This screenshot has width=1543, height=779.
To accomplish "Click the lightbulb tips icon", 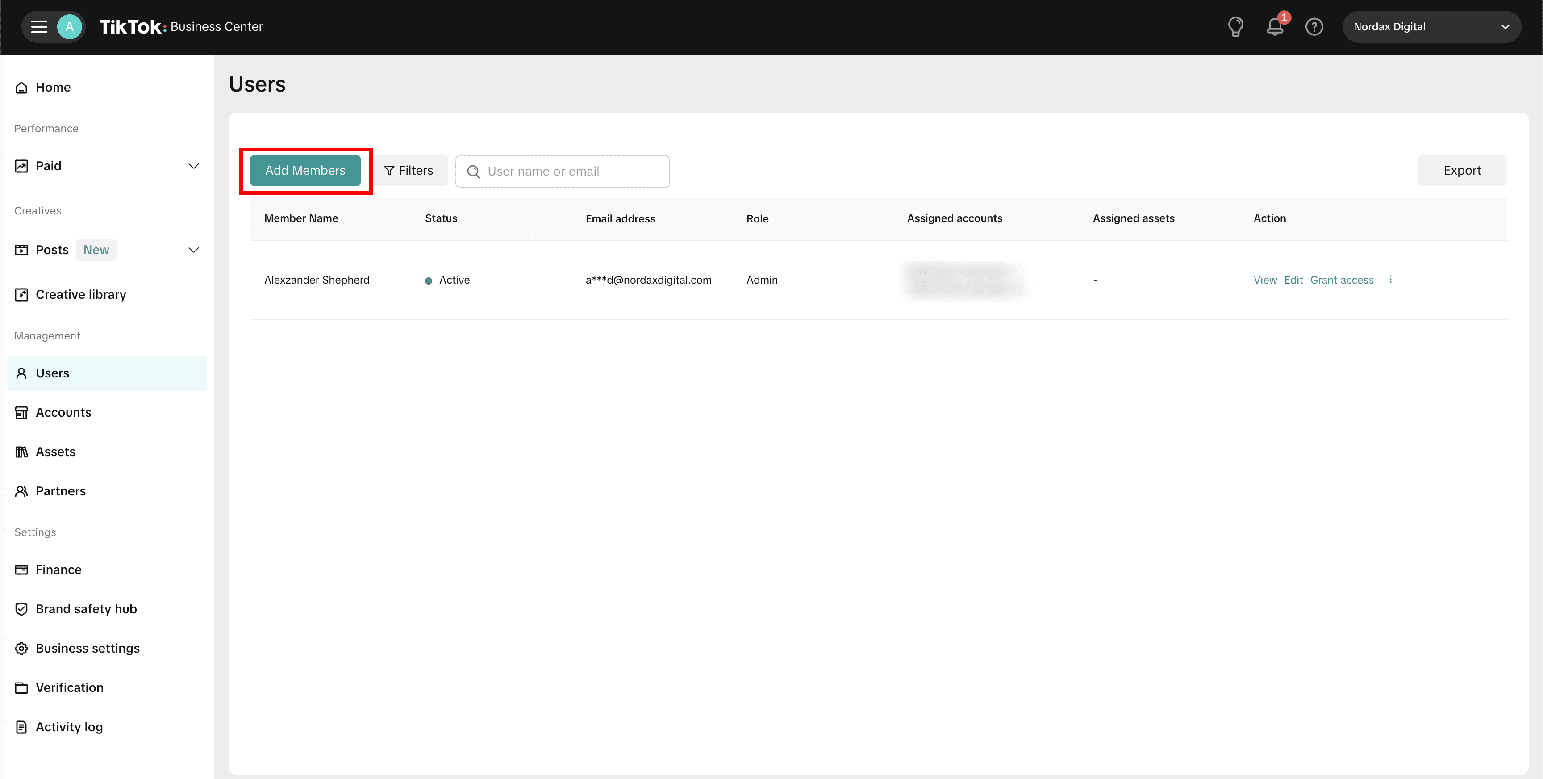I will (x=1236, y=26).
